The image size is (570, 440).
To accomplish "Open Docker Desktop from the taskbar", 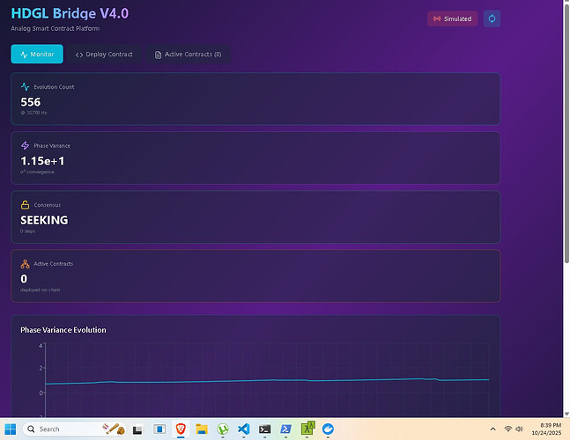I will pyautogui.click(x=328, y=429).
